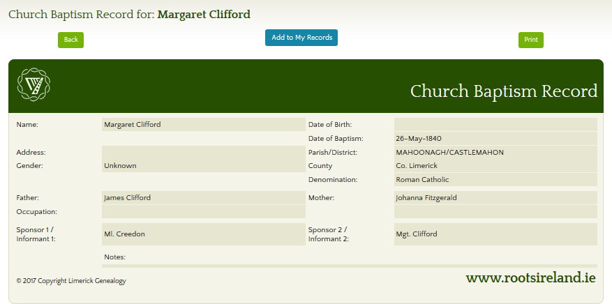612x304 pixels.
Task: Click the Back button
Action: pos(70,40)
